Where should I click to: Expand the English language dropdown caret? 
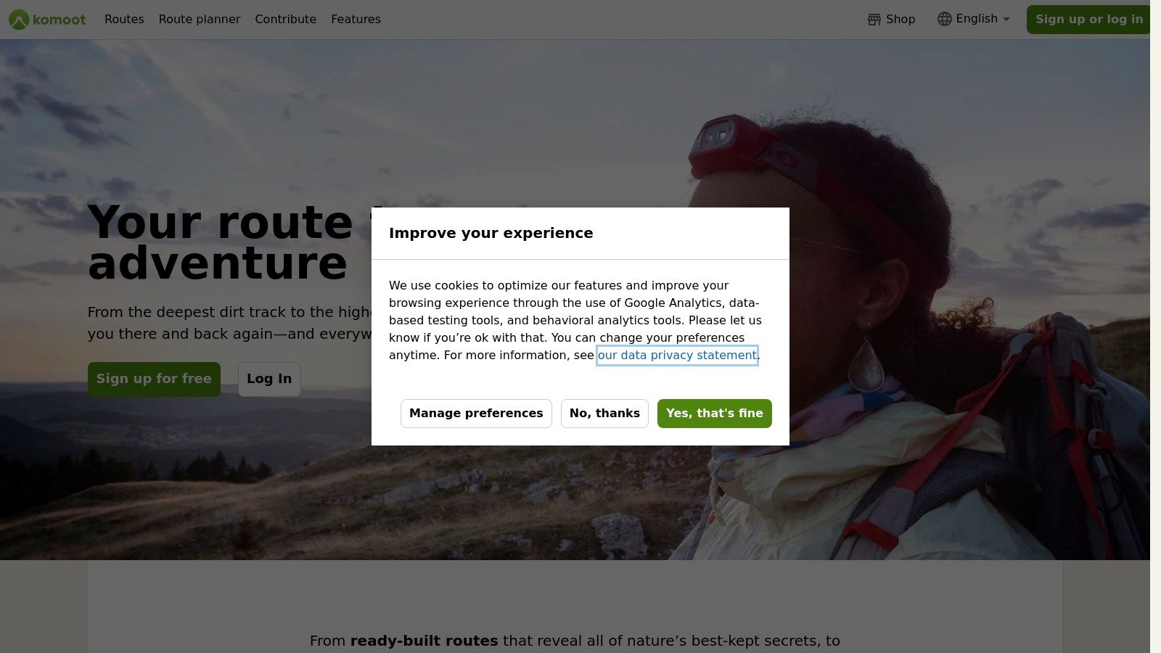click(1006, 19)
